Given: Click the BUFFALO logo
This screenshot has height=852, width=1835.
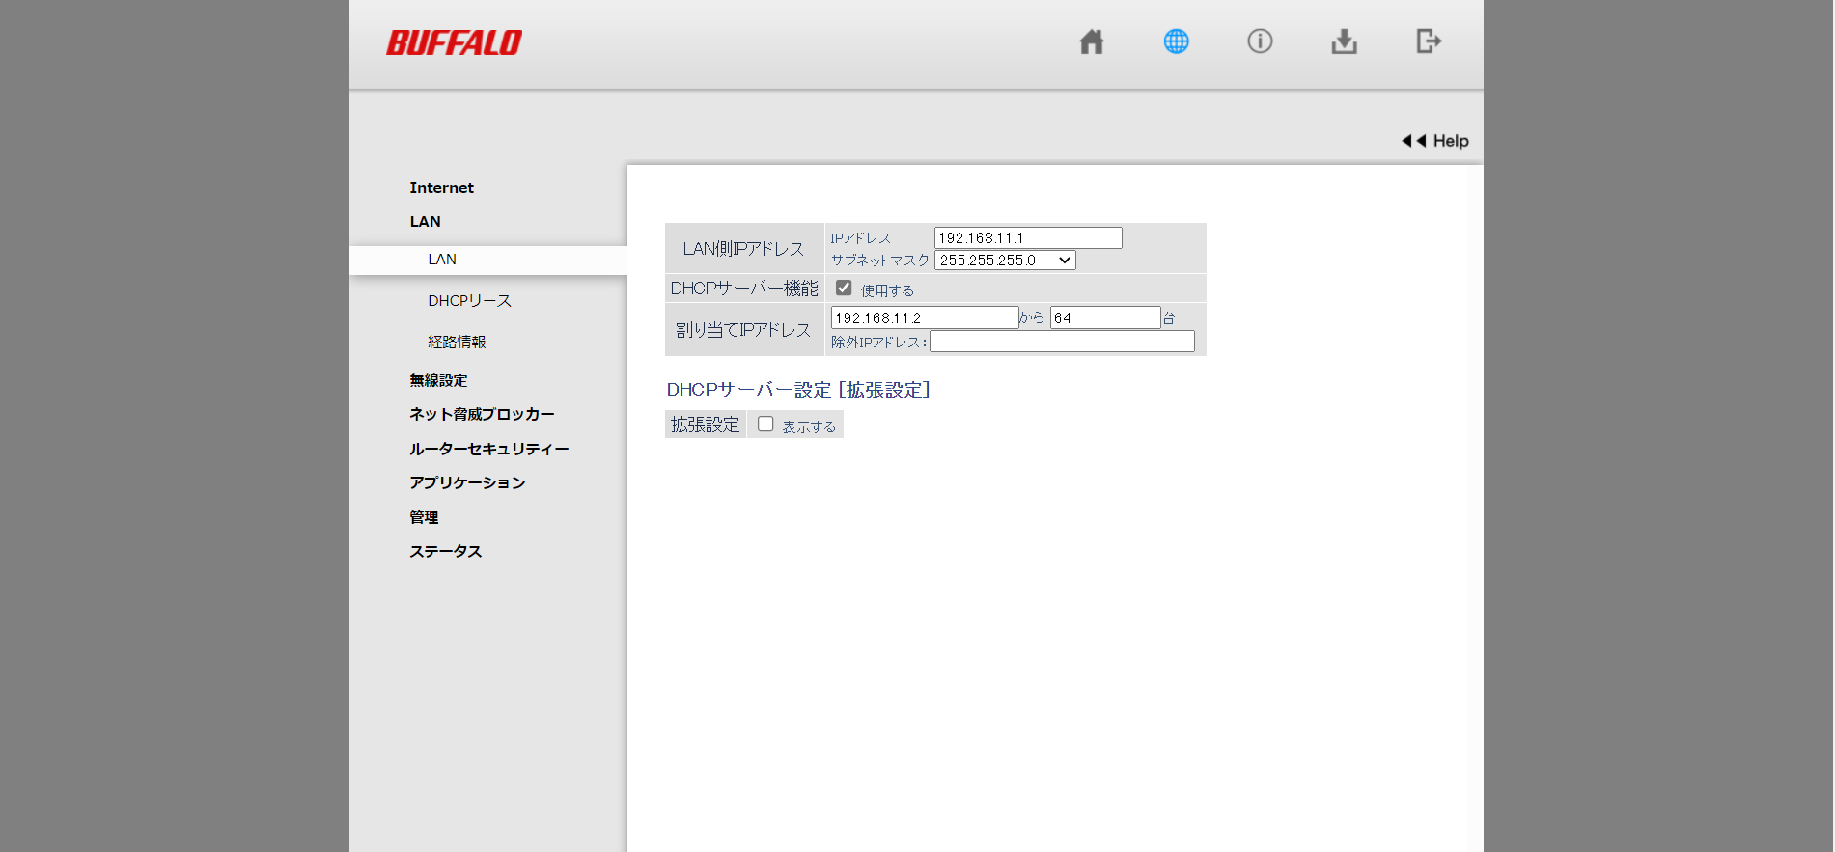Looking at the screenshot, I should tap(454, 42).
